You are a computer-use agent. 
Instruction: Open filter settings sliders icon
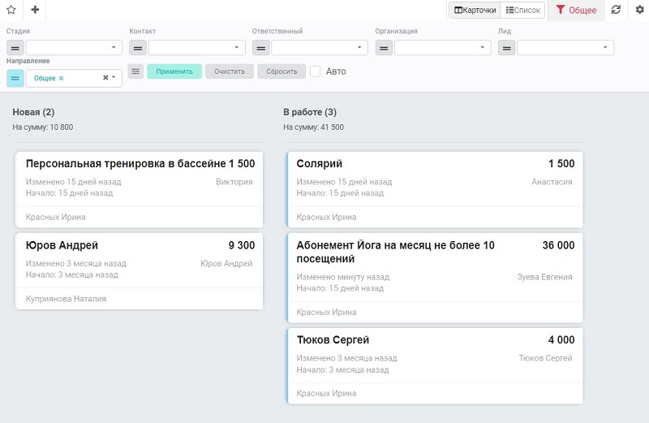pyautogui.click(x=135, y=71)
